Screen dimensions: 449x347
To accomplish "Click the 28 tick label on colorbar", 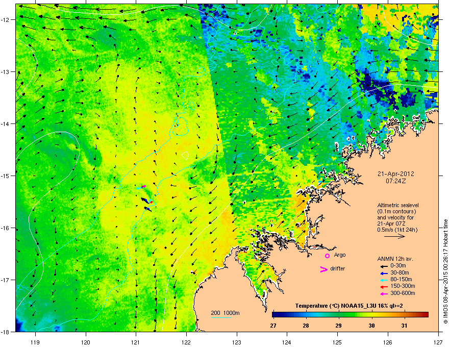I will coord(306,326).
